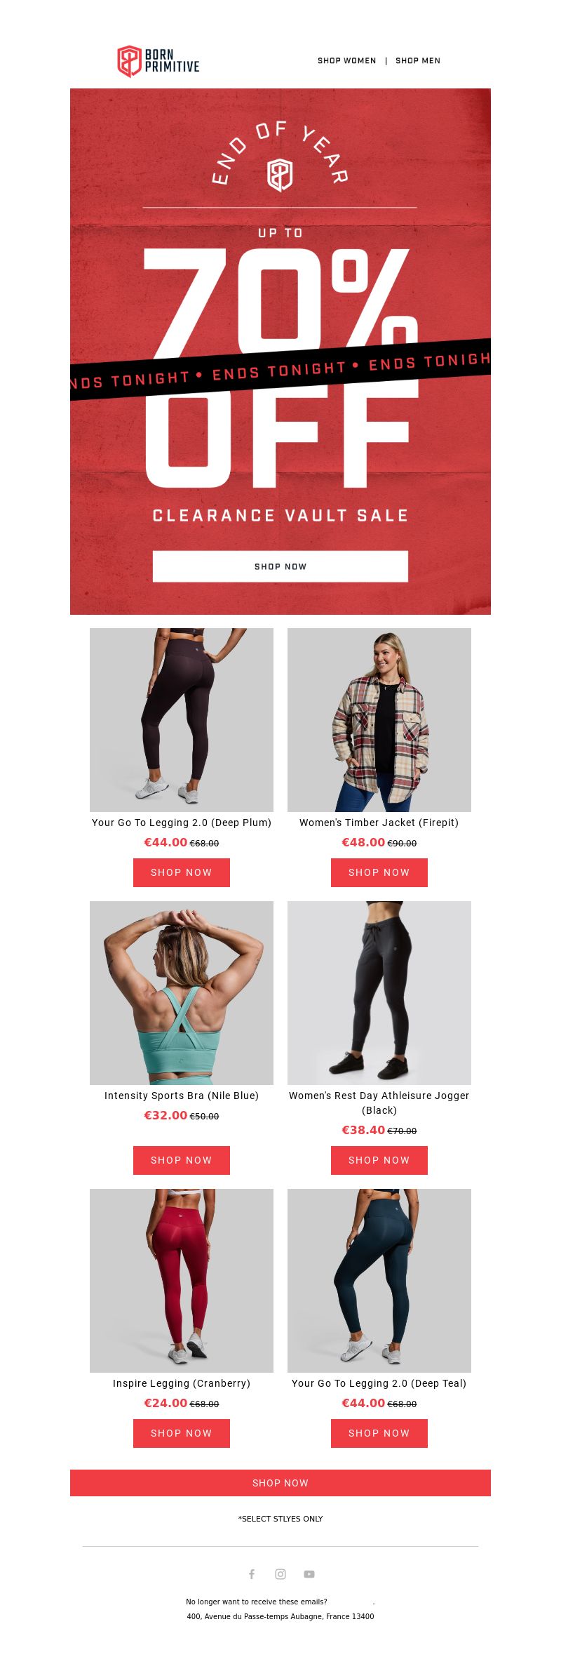This screenshot has height=1657, width=561.
Task: Click the full-width red Shop Now bar
Action: 280,1483
